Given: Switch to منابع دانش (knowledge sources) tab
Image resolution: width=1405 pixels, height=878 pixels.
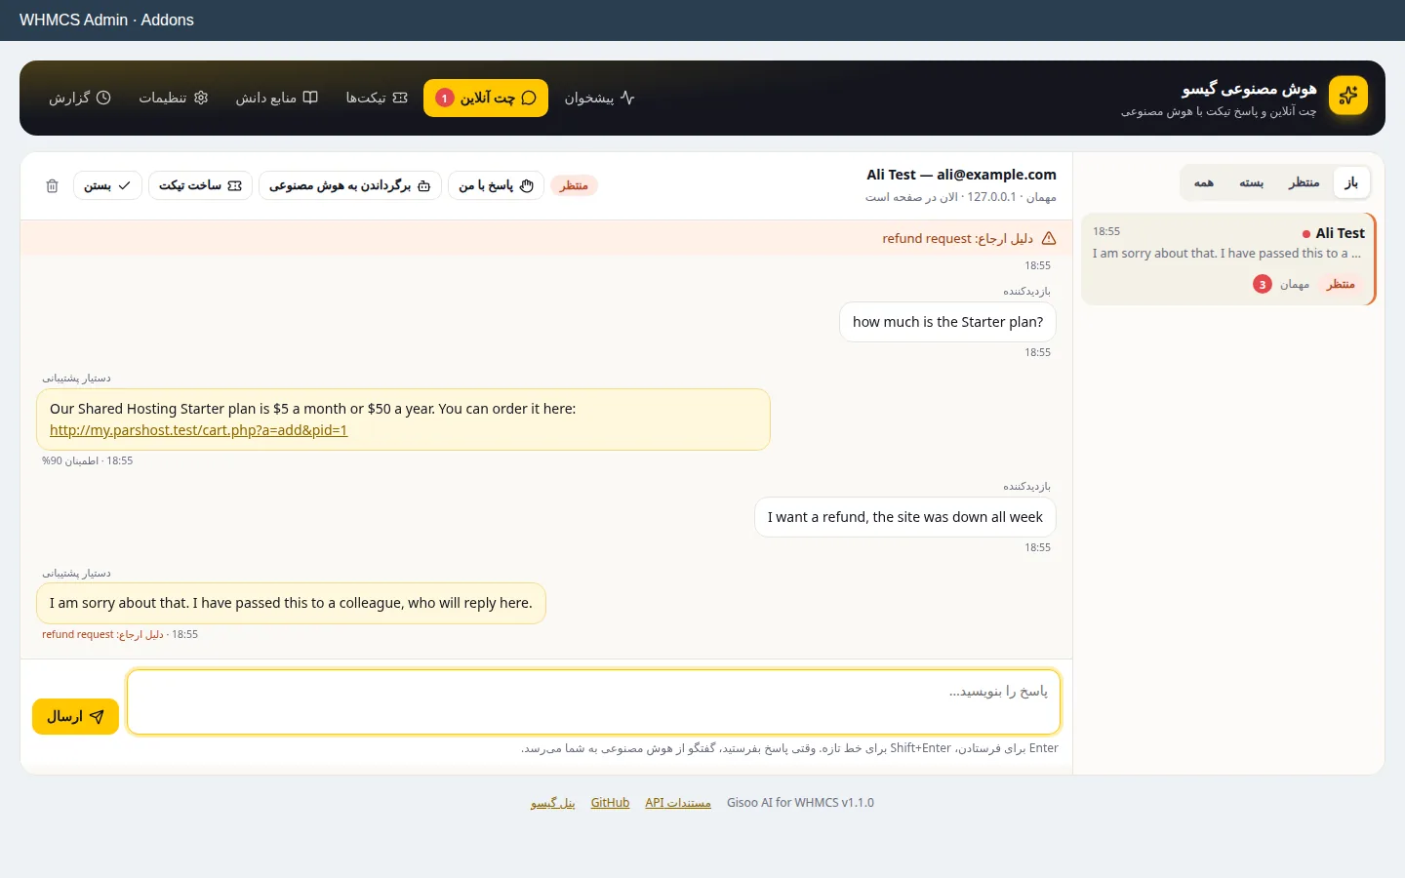Looking at the screenshot, I should tap(277, 98).
